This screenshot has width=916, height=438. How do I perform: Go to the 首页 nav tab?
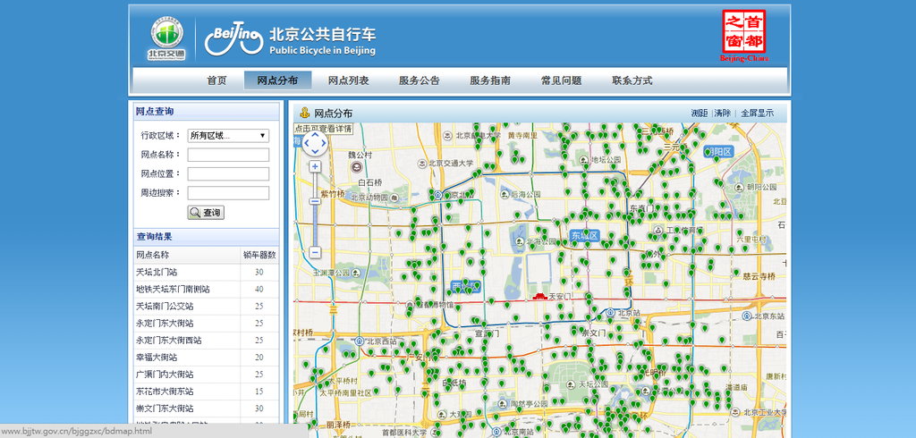click(216, 80)
